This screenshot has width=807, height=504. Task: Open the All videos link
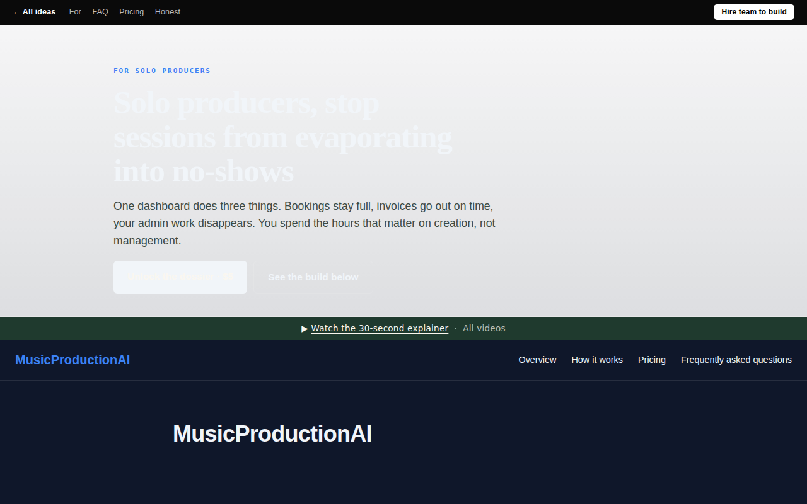tap(484, 328)
